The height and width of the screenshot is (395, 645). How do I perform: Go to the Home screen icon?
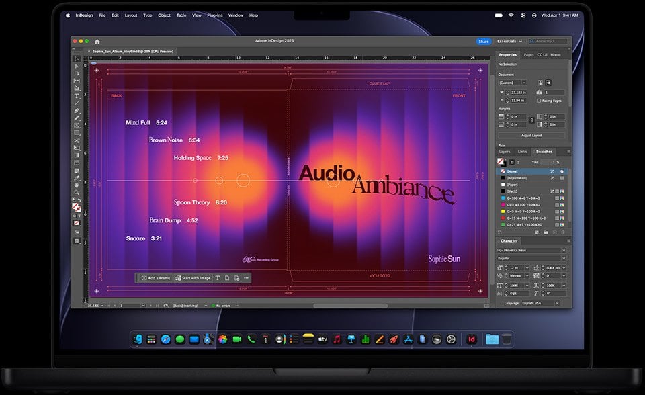(x=97, y=41)
